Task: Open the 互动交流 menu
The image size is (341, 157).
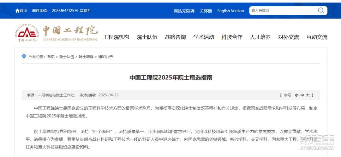Action: [x=317, y=37]
